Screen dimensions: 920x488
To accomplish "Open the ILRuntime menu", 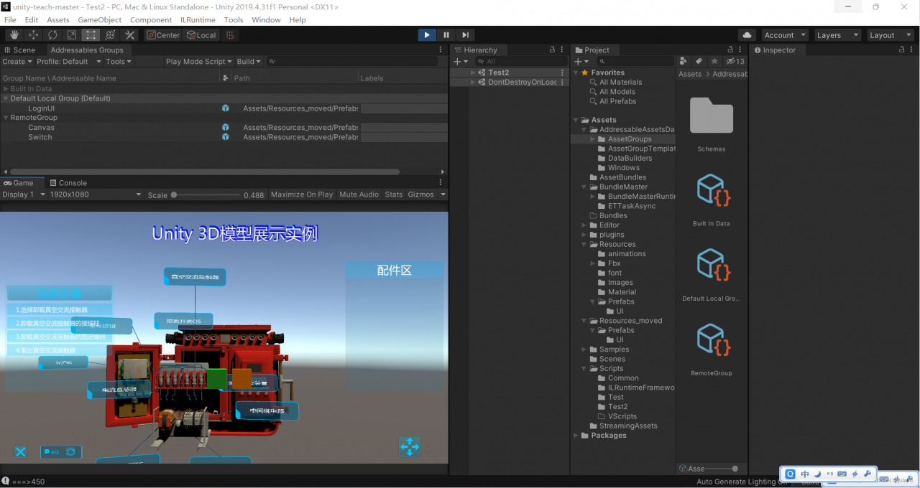I will coord(197,20).
